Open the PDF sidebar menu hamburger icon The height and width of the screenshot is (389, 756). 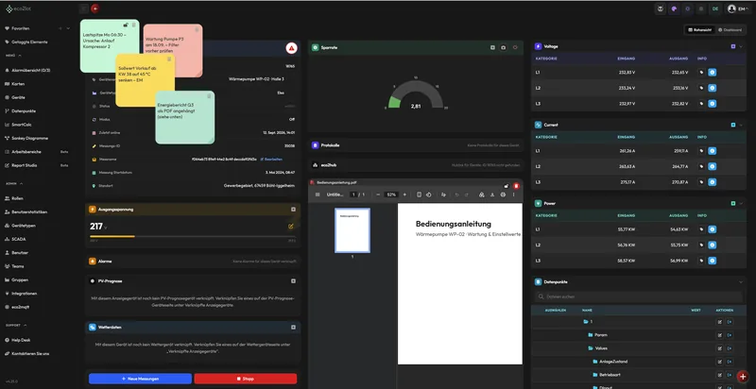(x=318, y=194)
